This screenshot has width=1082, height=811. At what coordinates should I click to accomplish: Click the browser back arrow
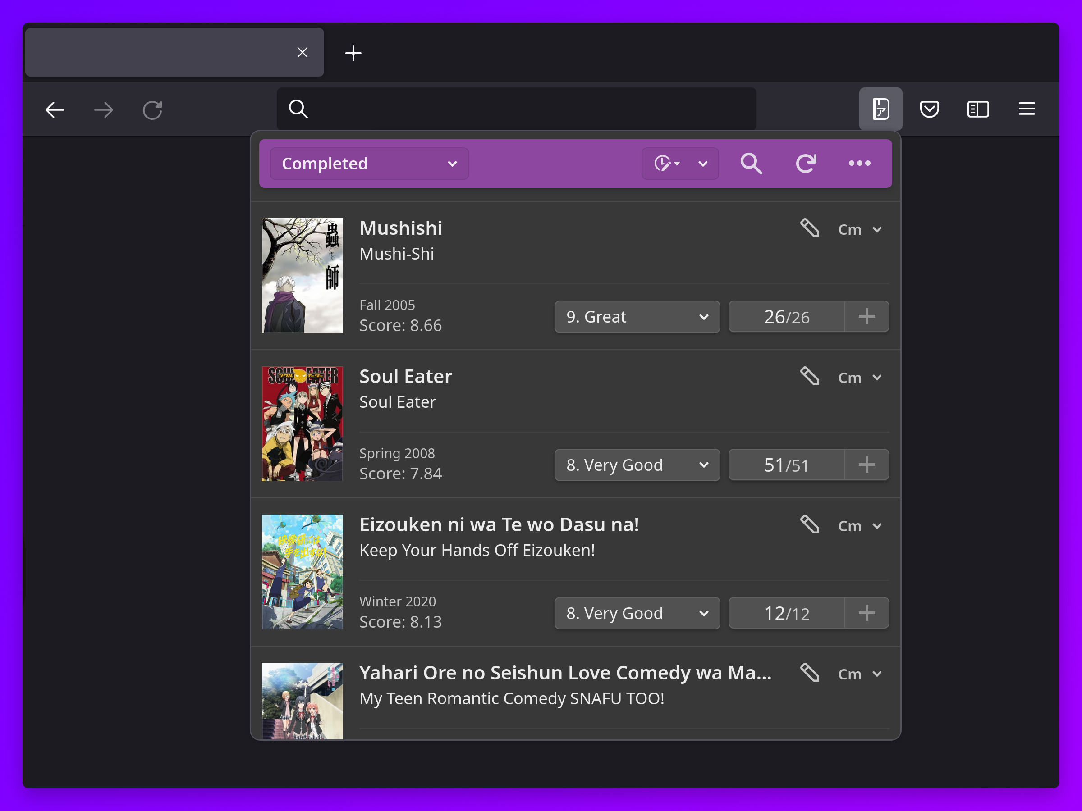point(55,109)
